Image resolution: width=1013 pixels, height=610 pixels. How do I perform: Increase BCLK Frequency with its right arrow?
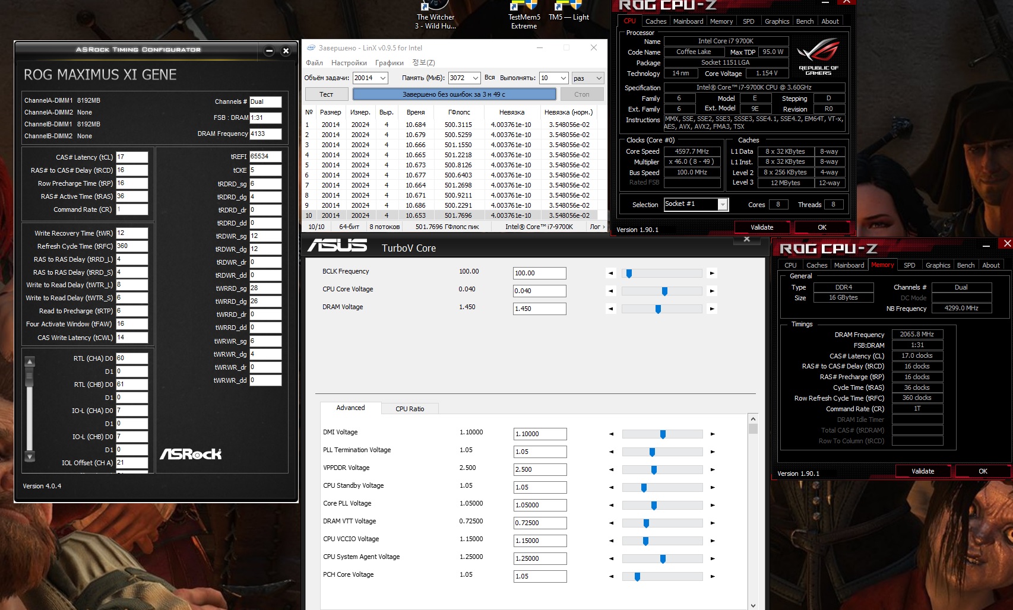tap(712, 274)
